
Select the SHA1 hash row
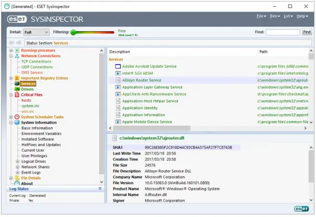point(174,147)
